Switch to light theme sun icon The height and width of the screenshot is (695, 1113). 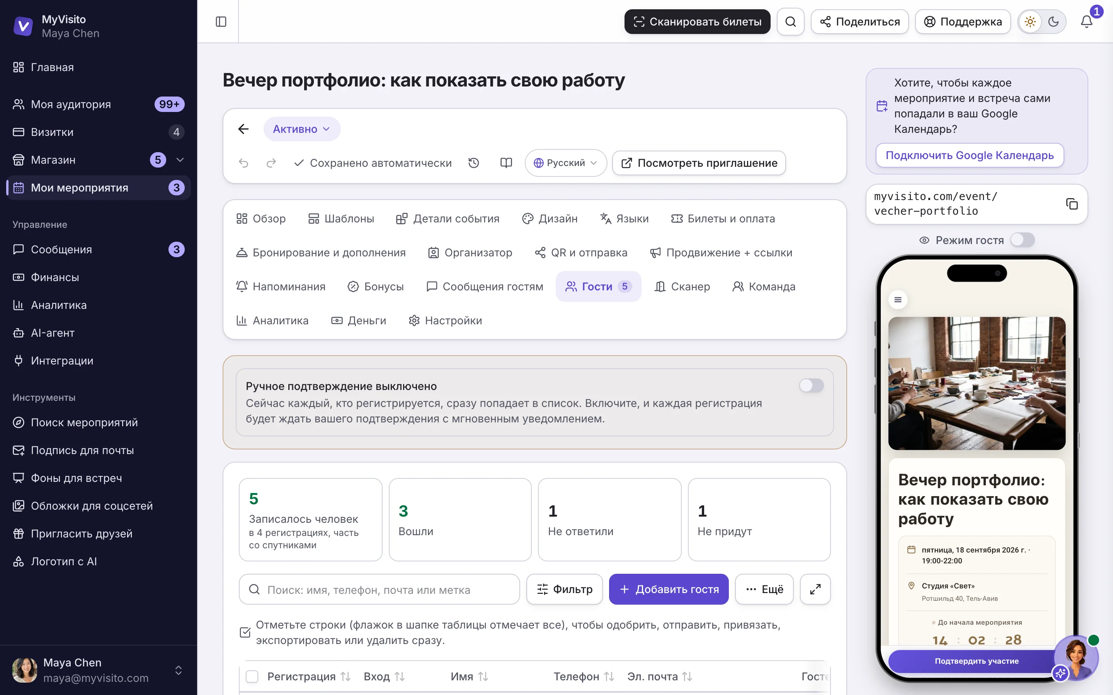point(1030,22)
